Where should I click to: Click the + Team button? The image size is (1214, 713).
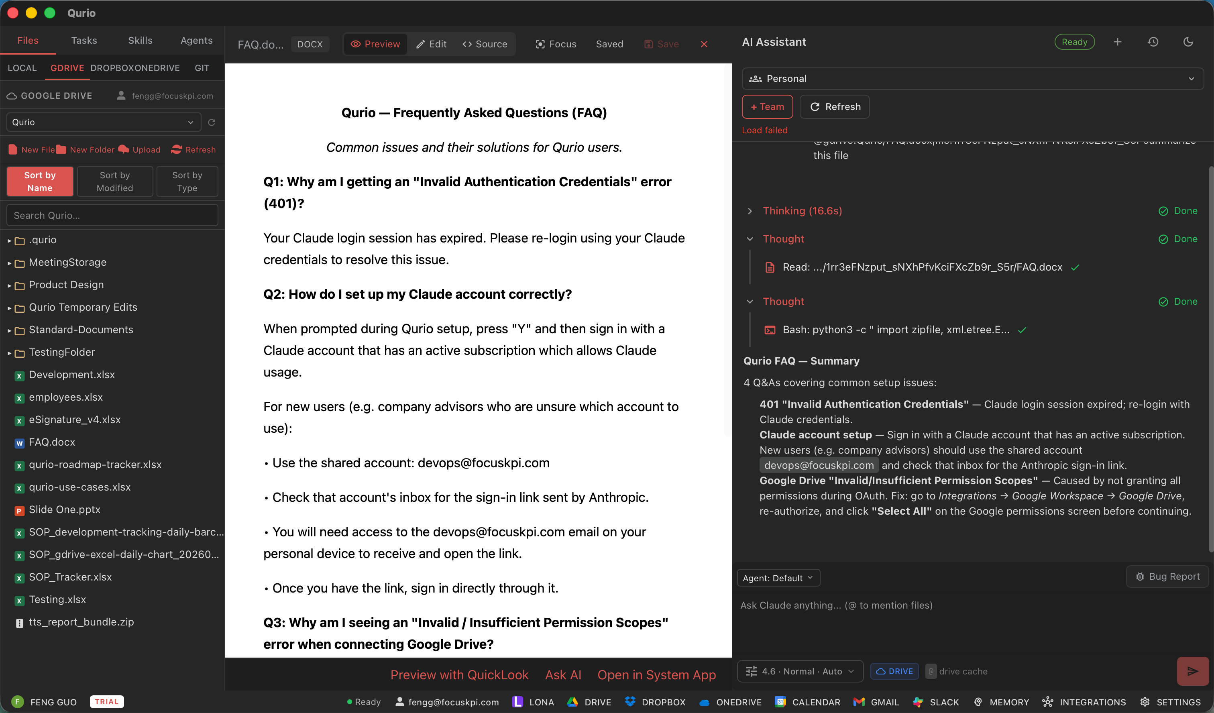pos(767,107)
